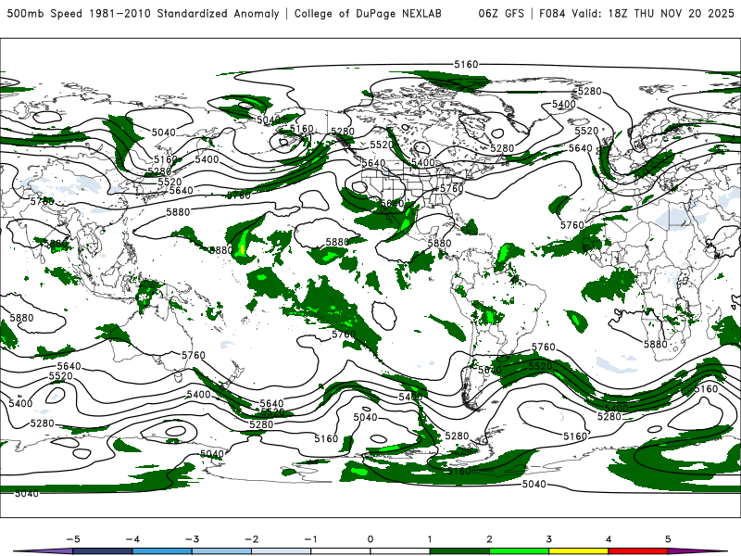The height and width of the screenshot is (556, 741).
Task: Click the "1" colorbar tick label
Action: [430, 539]
